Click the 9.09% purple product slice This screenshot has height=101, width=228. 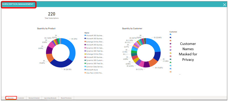coord(49,51)
